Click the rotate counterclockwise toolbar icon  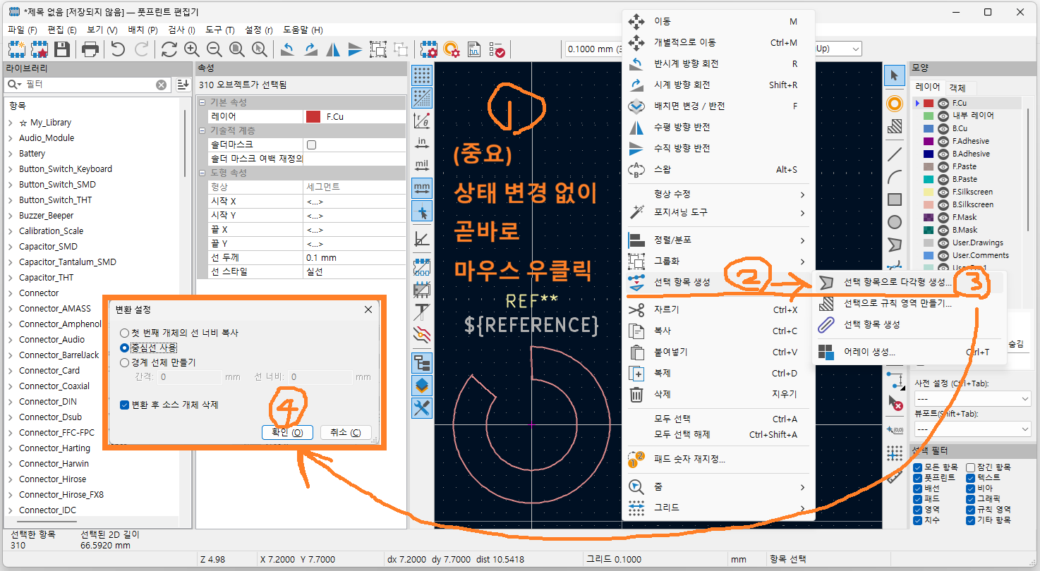pyautogui.click(x=287, y=49)
